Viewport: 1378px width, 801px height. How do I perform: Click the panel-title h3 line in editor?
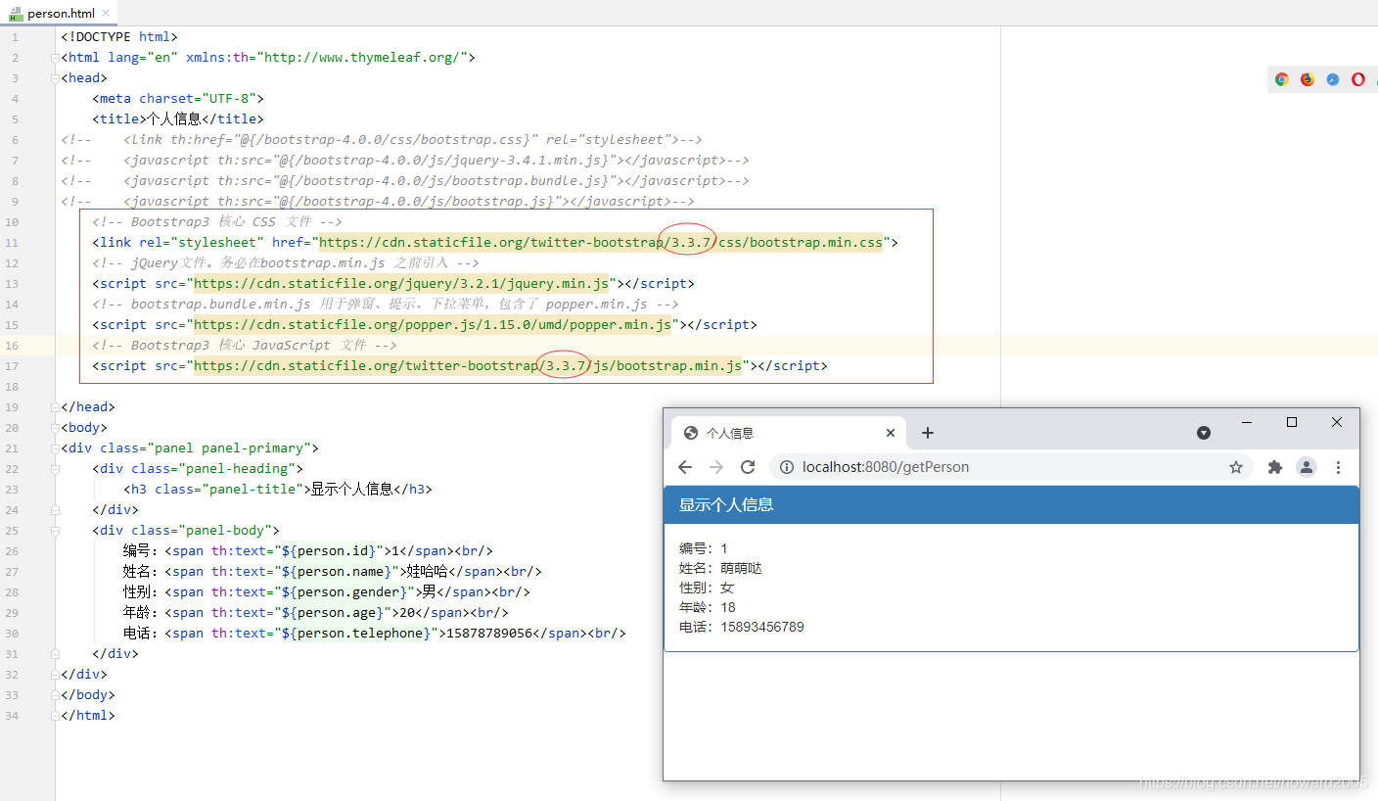click(278, 490)
